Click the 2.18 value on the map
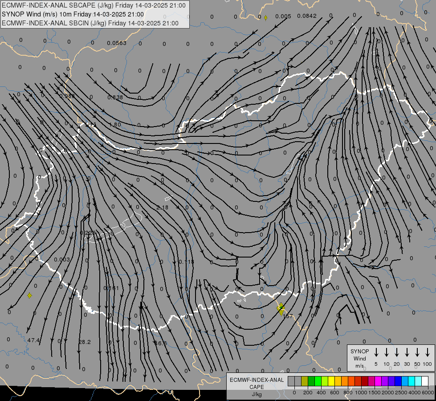The width and height of the screenshot is (436, 401). 163,208
